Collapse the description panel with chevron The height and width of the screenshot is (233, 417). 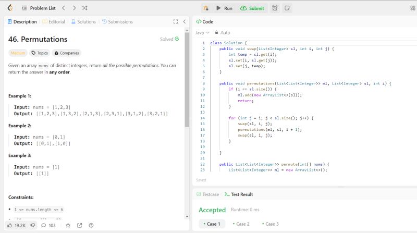(x=184, y=22)
